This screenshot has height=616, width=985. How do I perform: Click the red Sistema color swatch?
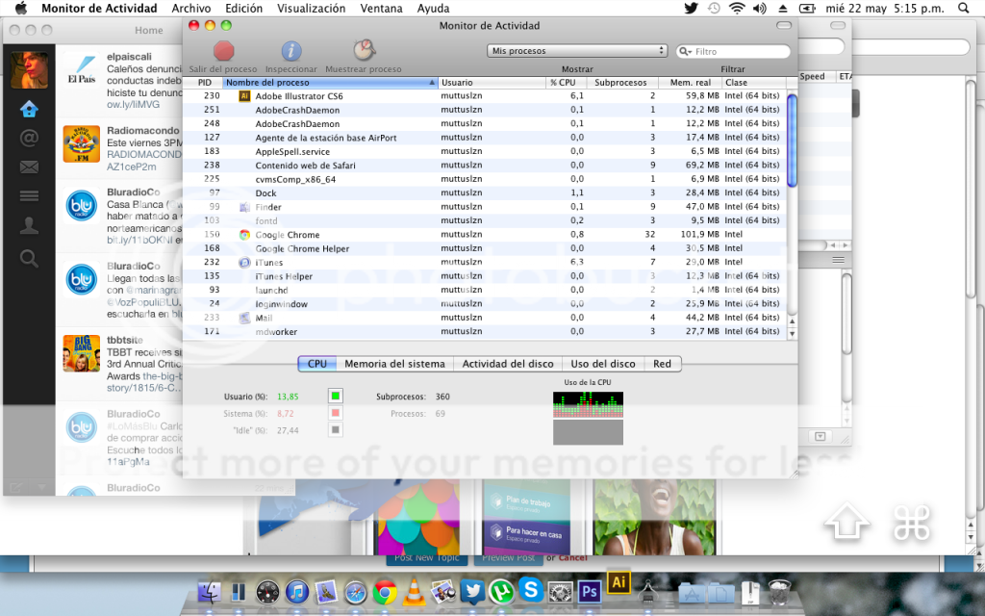tap(336, 413)
